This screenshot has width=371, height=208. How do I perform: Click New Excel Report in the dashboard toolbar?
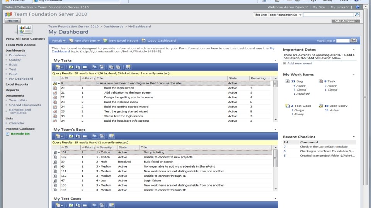click(121, 40)
